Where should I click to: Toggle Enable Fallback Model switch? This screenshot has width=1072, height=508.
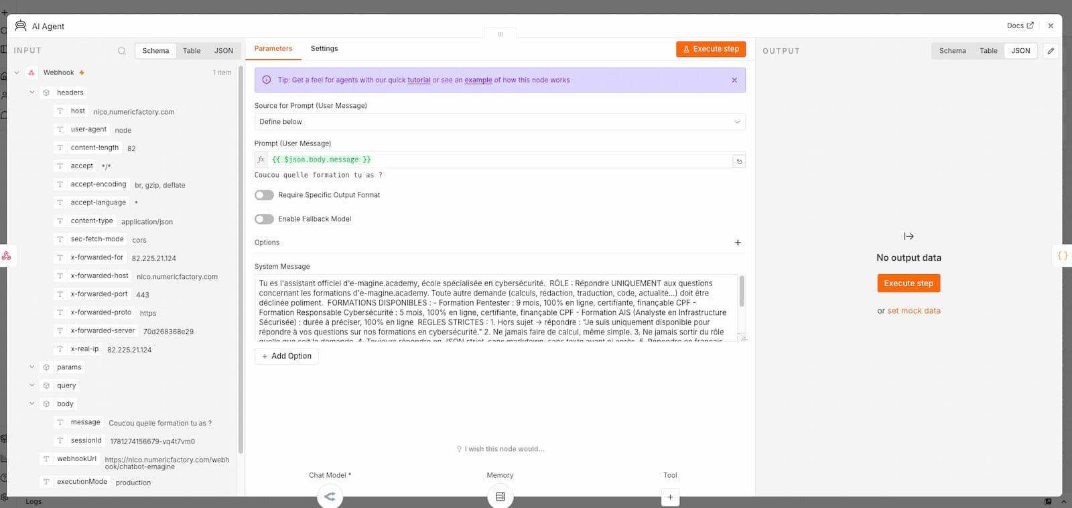[264, 219]
